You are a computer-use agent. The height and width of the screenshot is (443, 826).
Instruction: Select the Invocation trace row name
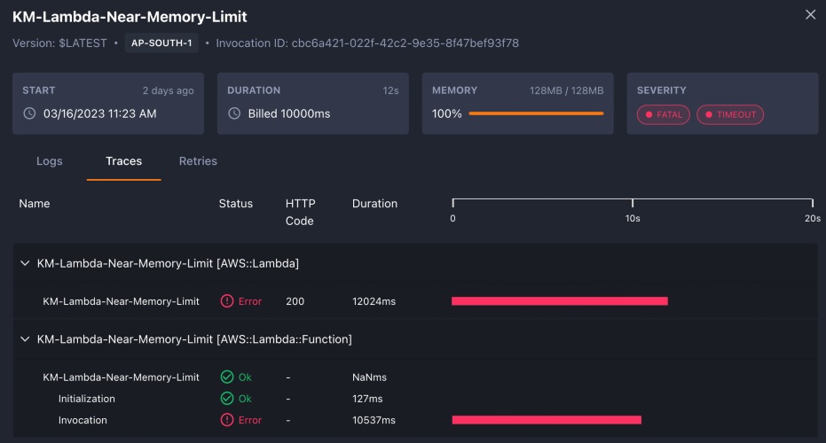(x=83, y=420)
